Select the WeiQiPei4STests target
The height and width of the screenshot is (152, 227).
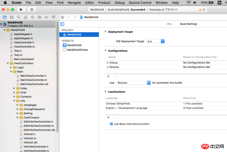tap(77, 50)
